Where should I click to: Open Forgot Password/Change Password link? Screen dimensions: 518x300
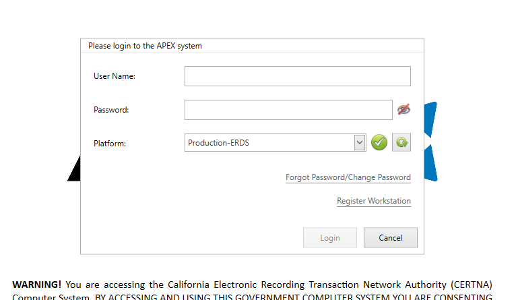click(x=348, y=177)
